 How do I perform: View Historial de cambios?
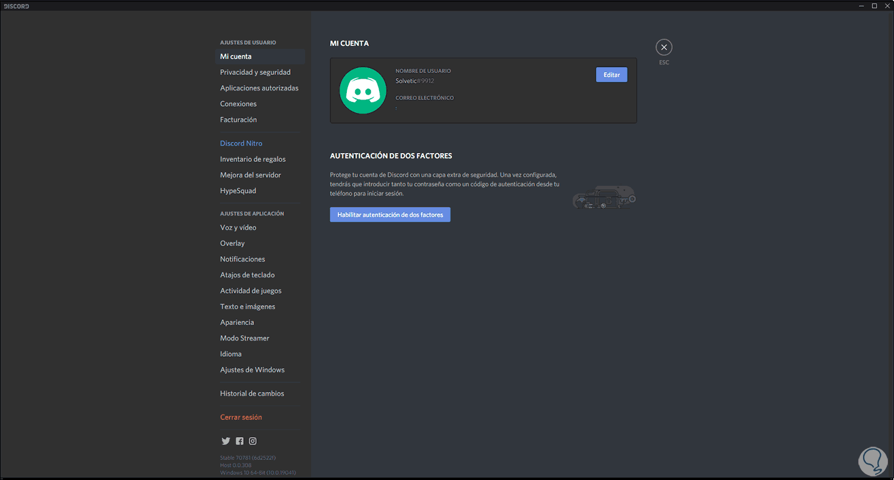click(260, 393)
